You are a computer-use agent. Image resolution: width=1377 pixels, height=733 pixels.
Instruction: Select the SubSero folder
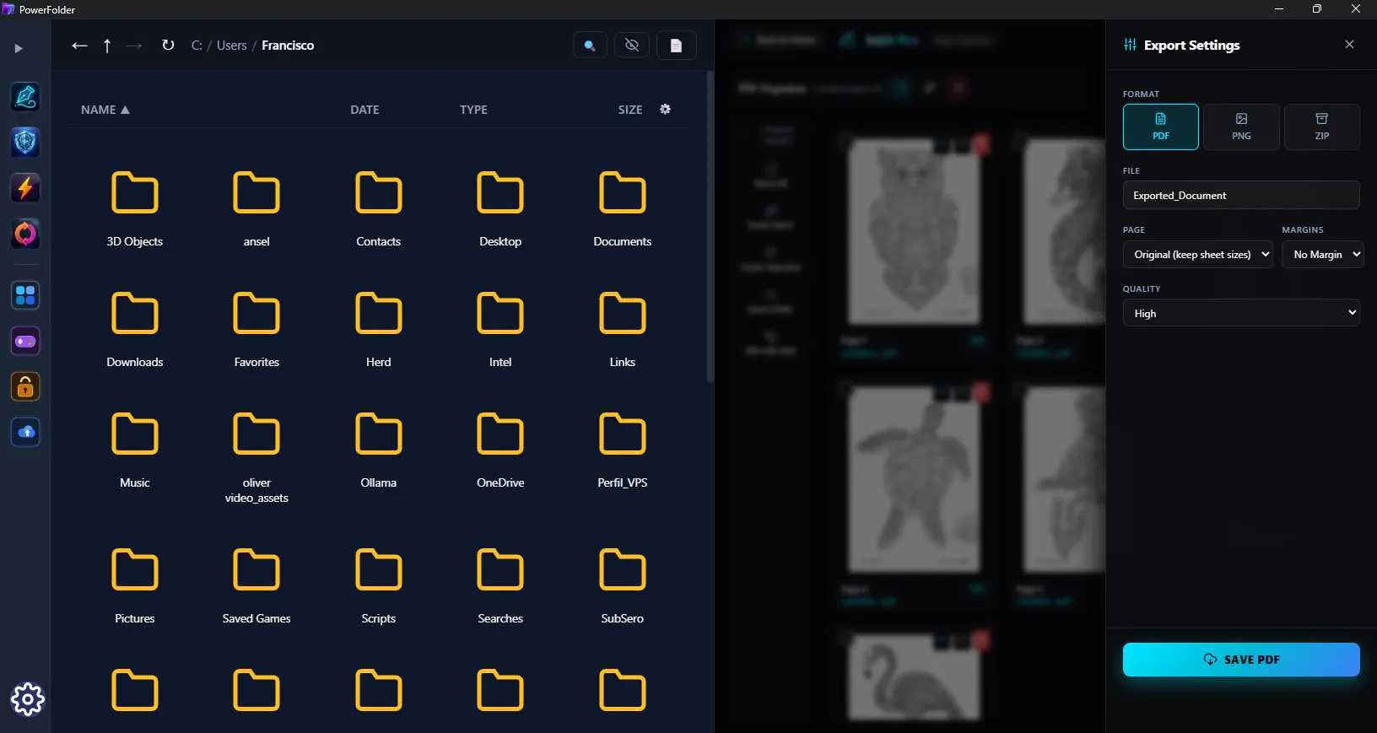click(623, 586)
